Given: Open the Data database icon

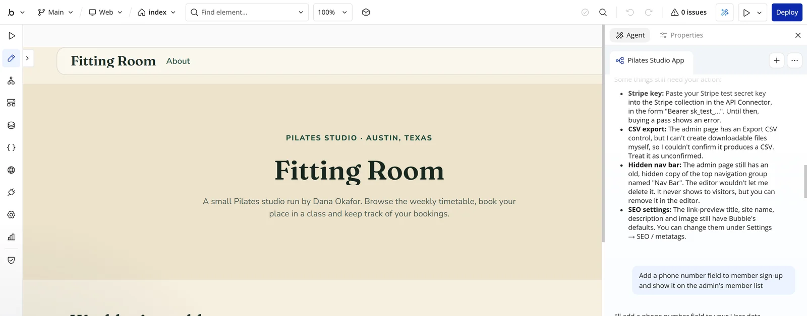Looking at the screenshot, I should coord(11,125).
